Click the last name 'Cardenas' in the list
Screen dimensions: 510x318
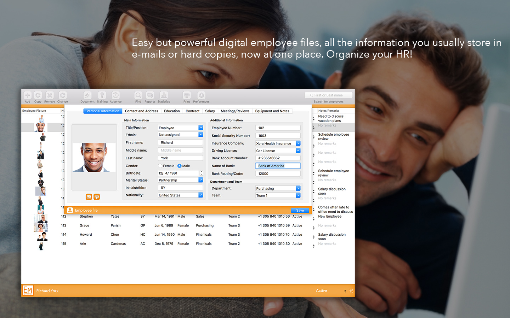pyautogui.click(x=118, y=244)
